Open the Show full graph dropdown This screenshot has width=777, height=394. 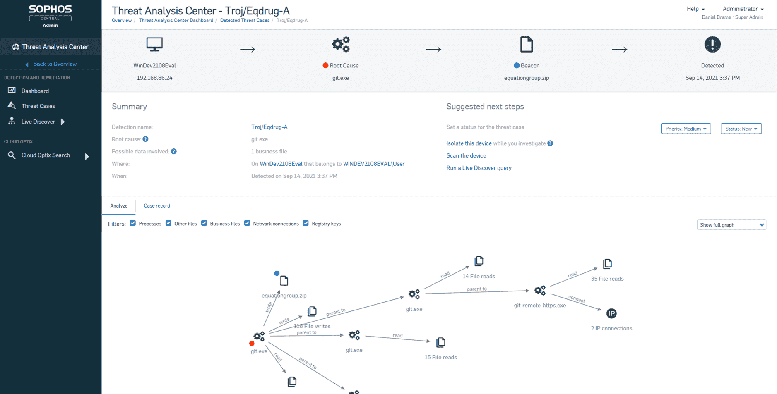731,225
